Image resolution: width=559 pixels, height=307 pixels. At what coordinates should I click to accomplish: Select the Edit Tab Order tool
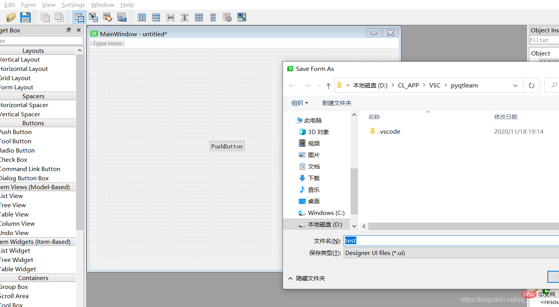point(122,17)
